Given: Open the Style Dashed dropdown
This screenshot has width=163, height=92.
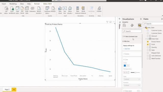Looking at the screenshot, I should point(132,79).
